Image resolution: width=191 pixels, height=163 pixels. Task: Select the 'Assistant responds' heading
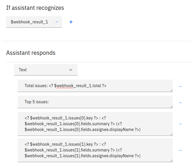(x=31, y=53)
